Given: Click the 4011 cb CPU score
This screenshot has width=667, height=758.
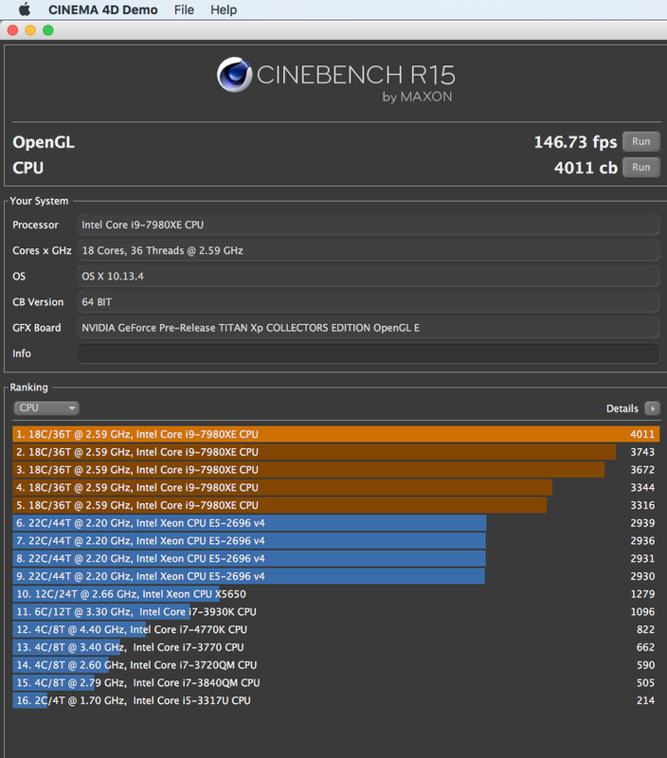Looking at the screenshot, I should (x=586, y=168).
